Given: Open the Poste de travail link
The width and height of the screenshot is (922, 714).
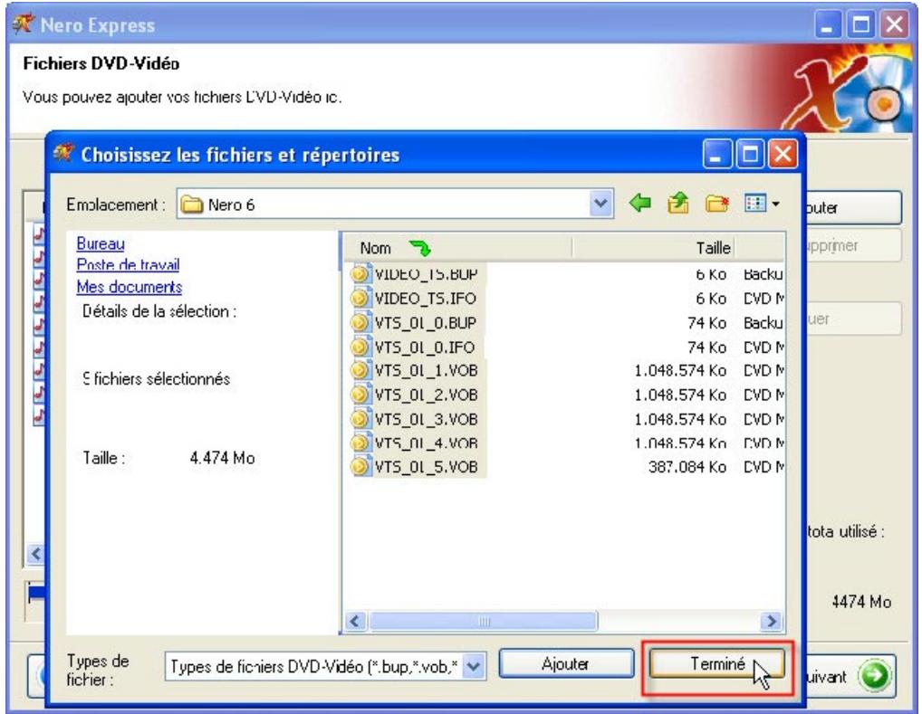Looking at the screenshot, I should click(129, 264).
